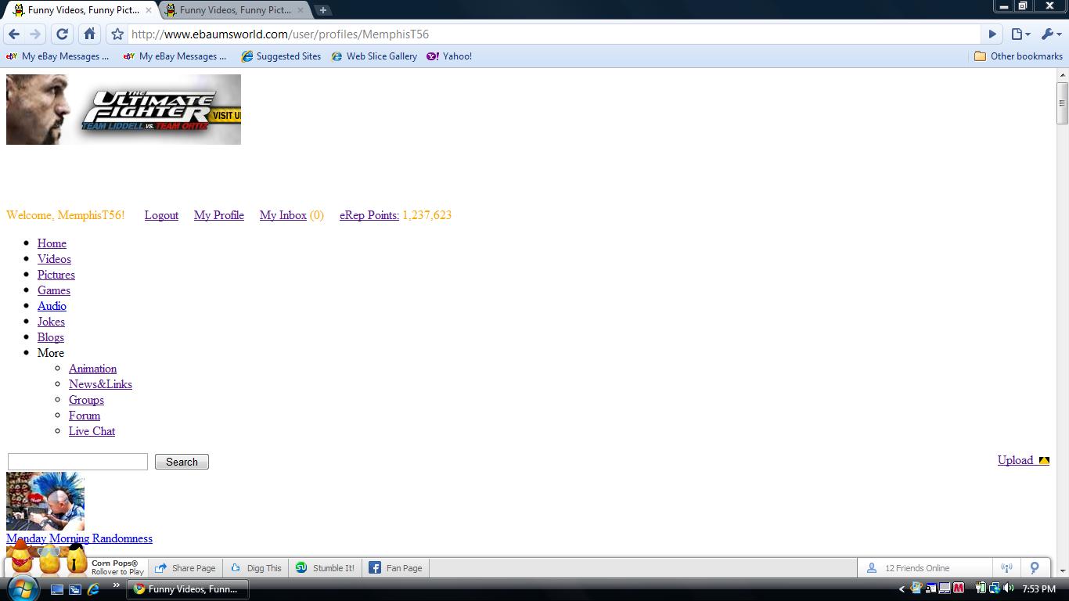Open the Chrome page menu dropdown
Image resolution: width=1069 pixels, height=601 pixels.
point(1020,34)
